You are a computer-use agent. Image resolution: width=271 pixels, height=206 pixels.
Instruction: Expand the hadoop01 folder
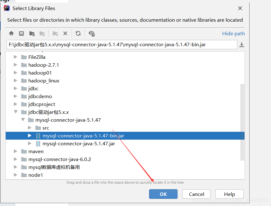coord(15,73)
